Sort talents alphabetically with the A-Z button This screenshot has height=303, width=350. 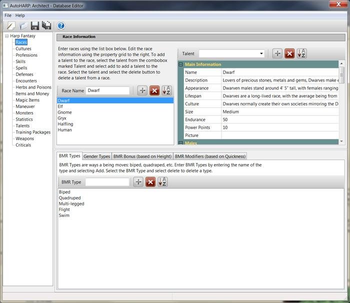tap(301, 53)
